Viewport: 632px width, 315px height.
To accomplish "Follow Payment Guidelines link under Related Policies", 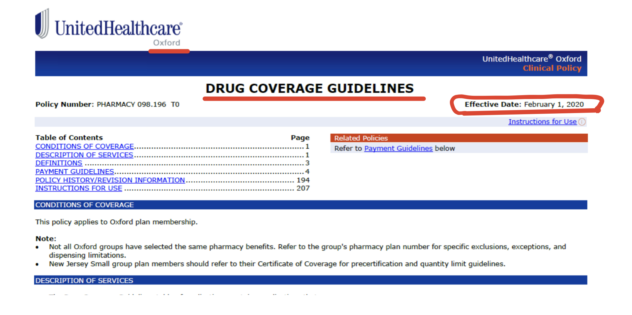I will pos(398,149).
